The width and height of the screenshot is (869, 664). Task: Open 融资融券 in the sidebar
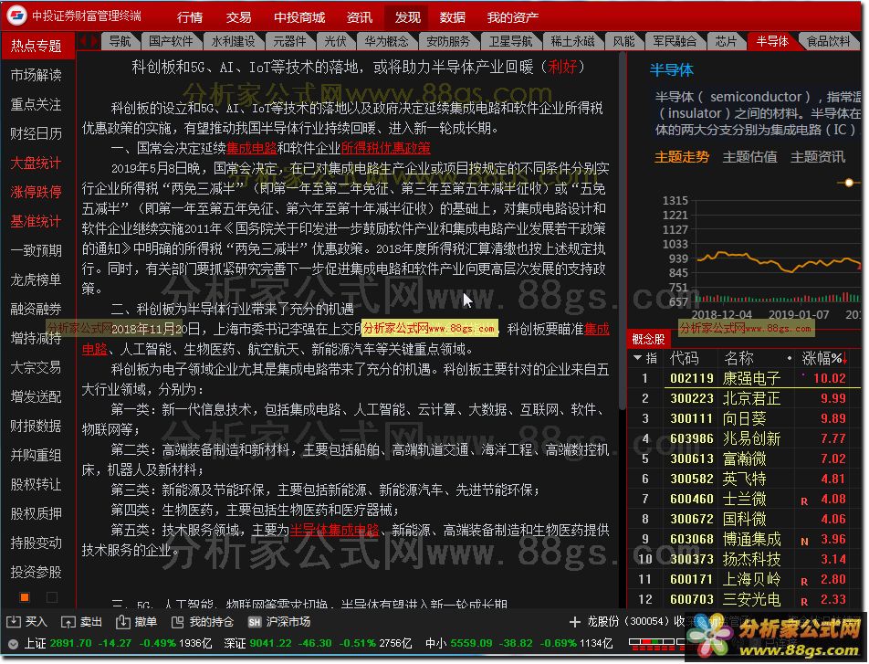36,309
